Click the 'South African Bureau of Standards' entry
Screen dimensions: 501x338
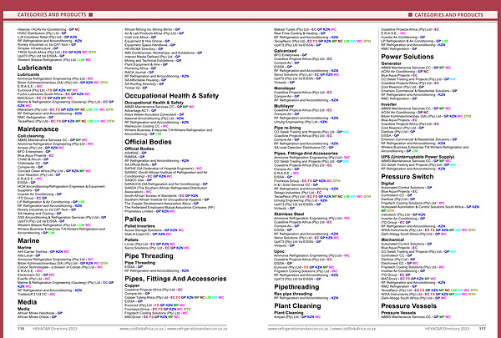click(x=161, y=196)
